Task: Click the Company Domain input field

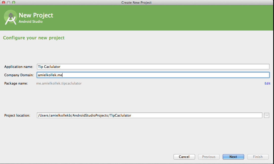Action: pos(153,75)
